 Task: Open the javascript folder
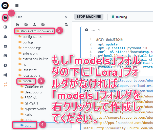[28, 70]
